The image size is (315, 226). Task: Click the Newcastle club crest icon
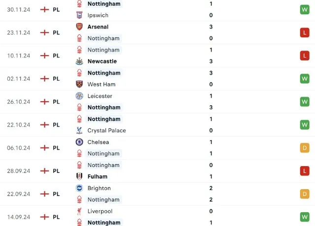coord(79,61)
